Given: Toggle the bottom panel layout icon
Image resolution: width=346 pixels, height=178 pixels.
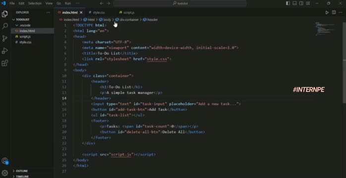Looking at the screenshot, I should tap(294, 3).
